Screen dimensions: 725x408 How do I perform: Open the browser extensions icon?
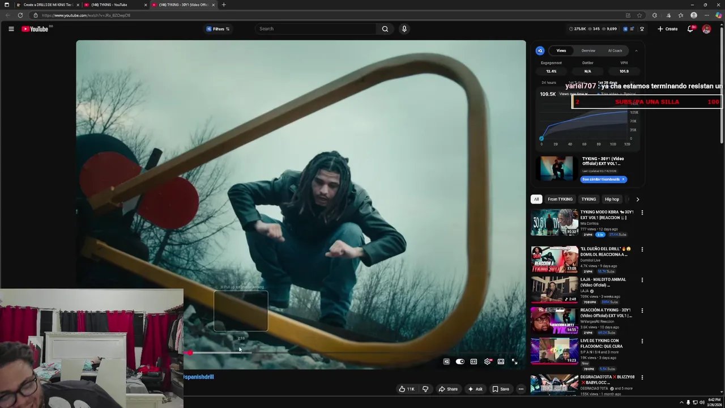pyautogui.click(x=655, y=15)
